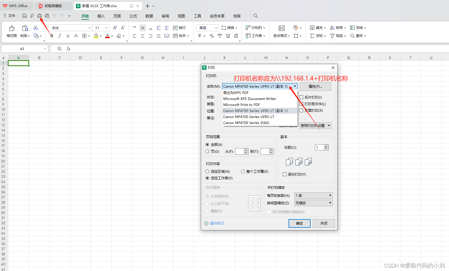This screenshot has height=271, width=449.
Task: Open the font name 宋体 dropdown
Action: (x=89, y=28)
